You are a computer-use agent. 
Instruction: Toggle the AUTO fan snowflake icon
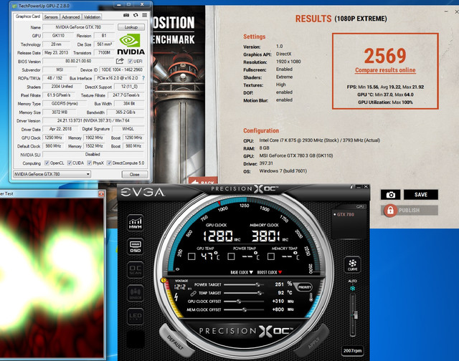(x=352, y=289)
